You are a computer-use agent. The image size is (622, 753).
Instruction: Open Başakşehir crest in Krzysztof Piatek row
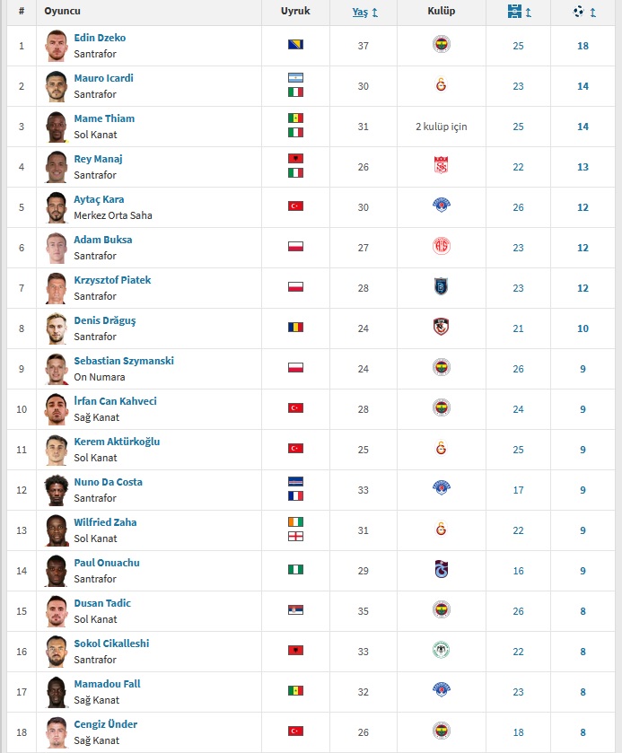(441, 286)
